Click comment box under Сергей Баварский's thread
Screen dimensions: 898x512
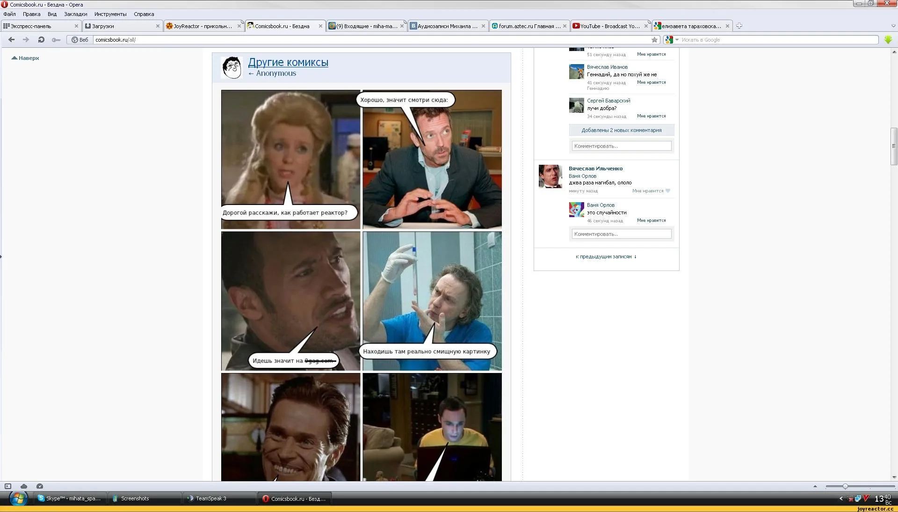pos(621,146)
